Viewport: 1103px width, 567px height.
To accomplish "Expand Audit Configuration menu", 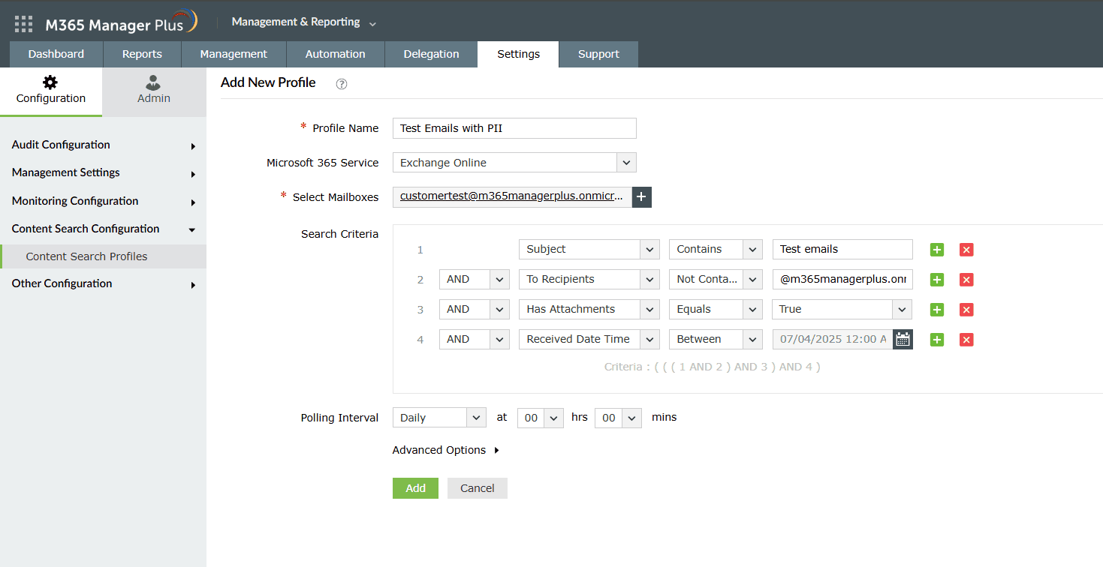I will pyautogui.click(x=103, y=145).
